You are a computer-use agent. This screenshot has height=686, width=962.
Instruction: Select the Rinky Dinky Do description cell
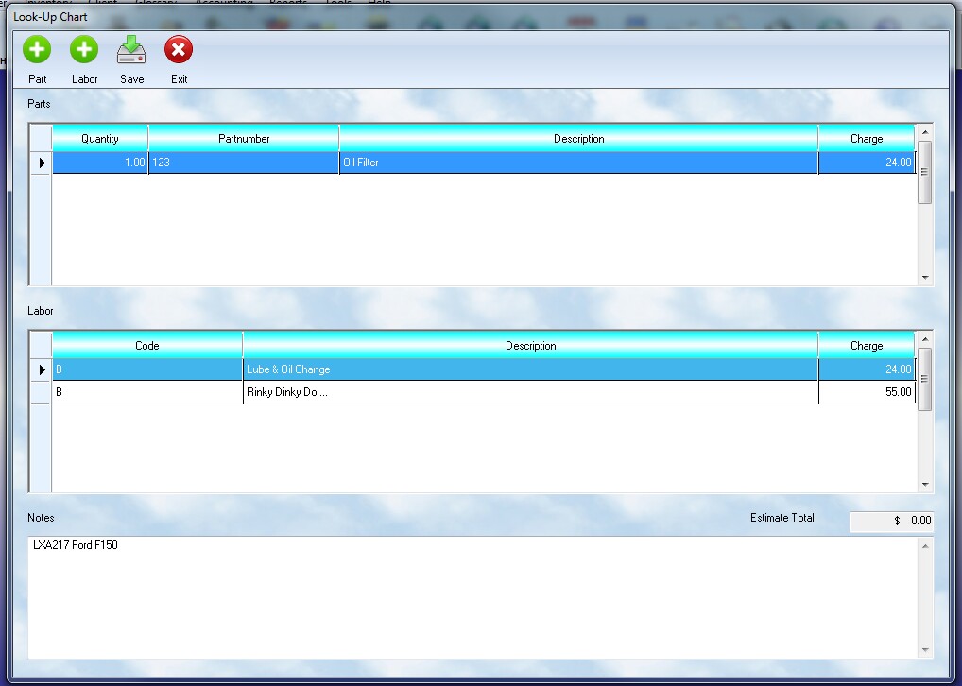[x=530, y=392]
